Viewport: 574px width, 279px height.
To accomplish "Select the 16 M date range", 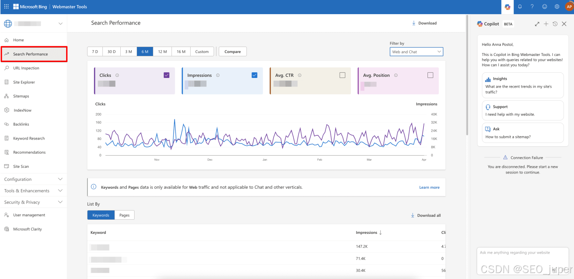I will coord(181,51).
